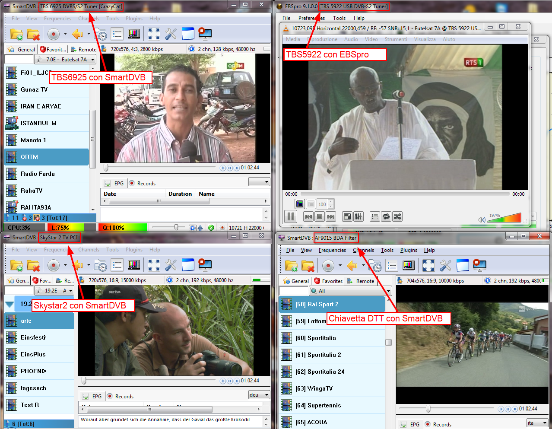This screenshot has height=429, width=552.
Task: Open the 19.2E satellite dropdown in SkyStar 2 window
Action: pos(54,290)
